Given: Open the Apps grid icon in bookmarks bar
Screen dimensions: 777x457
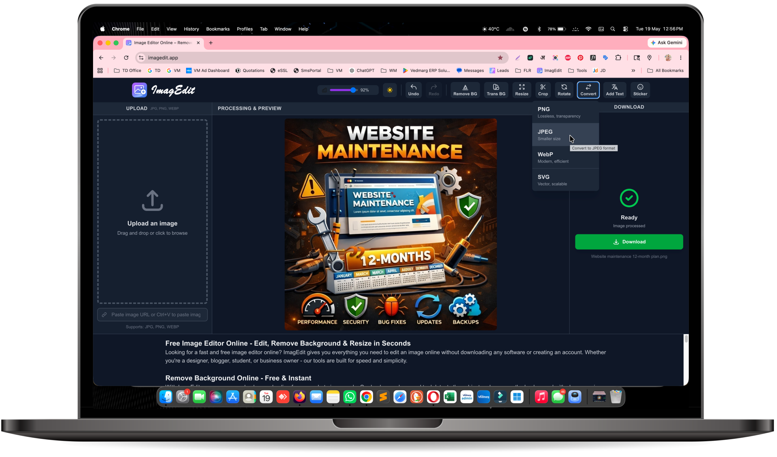Looking at the screenshot, I should click(x=100, y=70).
